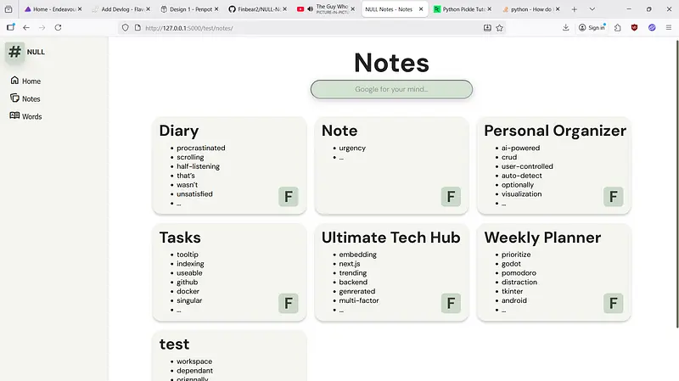Focus the 'Google for your mind' search box
This screenshot has height=381, width=679.
pos(391,89)
